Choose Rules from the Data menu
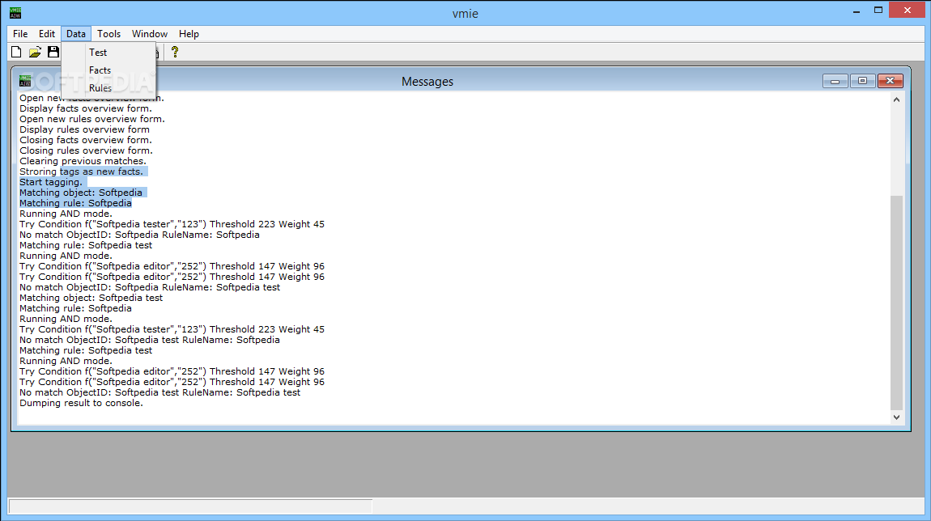This screenshot has width=931, height=521. click(x=109, y=88)
